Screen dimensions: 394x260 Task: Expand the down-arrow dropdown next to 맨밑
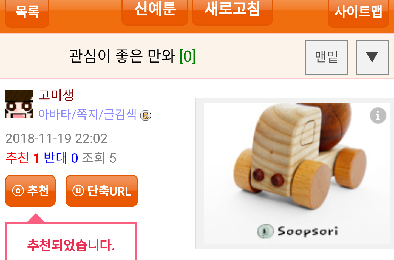click(x=372, y=57)
